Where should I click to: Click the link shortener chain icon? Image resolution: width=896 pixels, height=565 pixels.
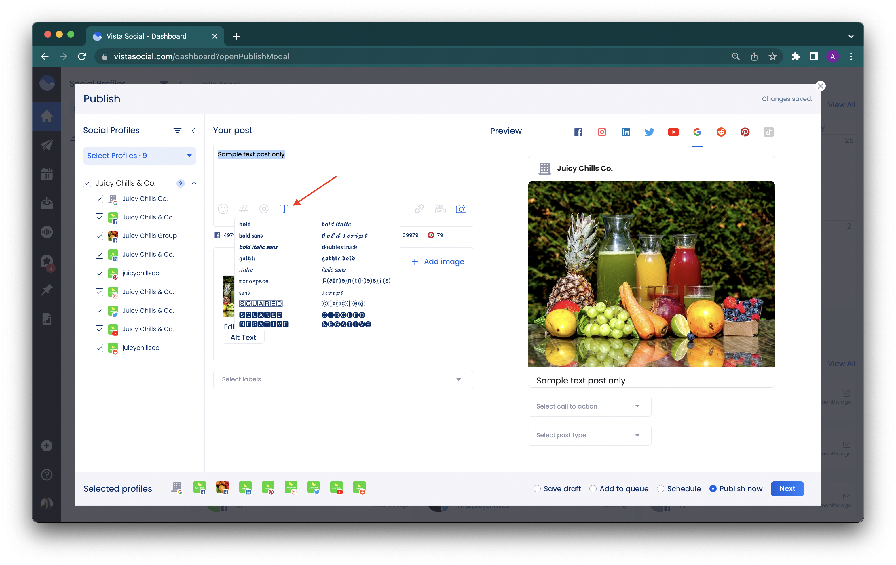click(x=419, y=209)
